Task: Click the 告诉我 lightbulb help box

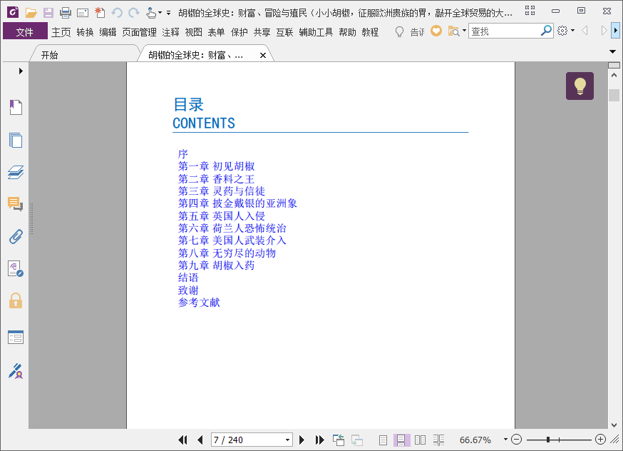Action: pyautogui.click(x=410, y=31)
